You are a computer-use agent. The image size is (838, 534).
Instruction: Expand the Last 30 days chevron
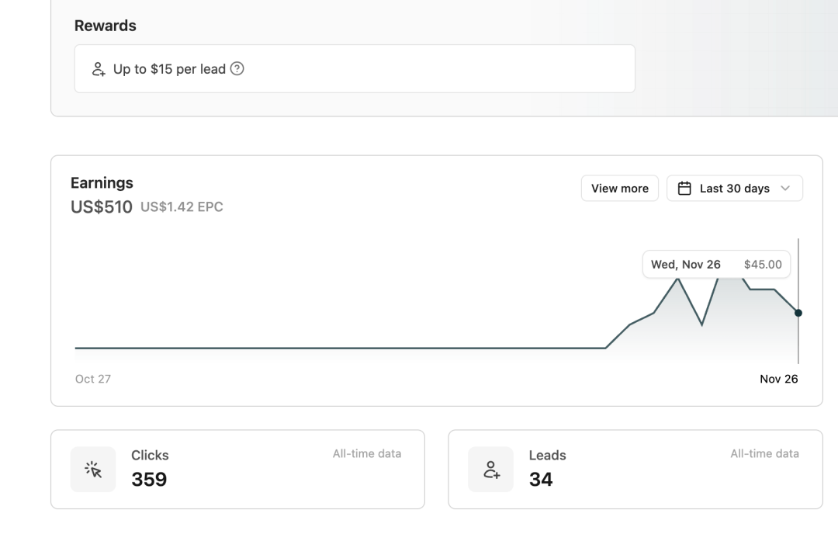point(785,188)
